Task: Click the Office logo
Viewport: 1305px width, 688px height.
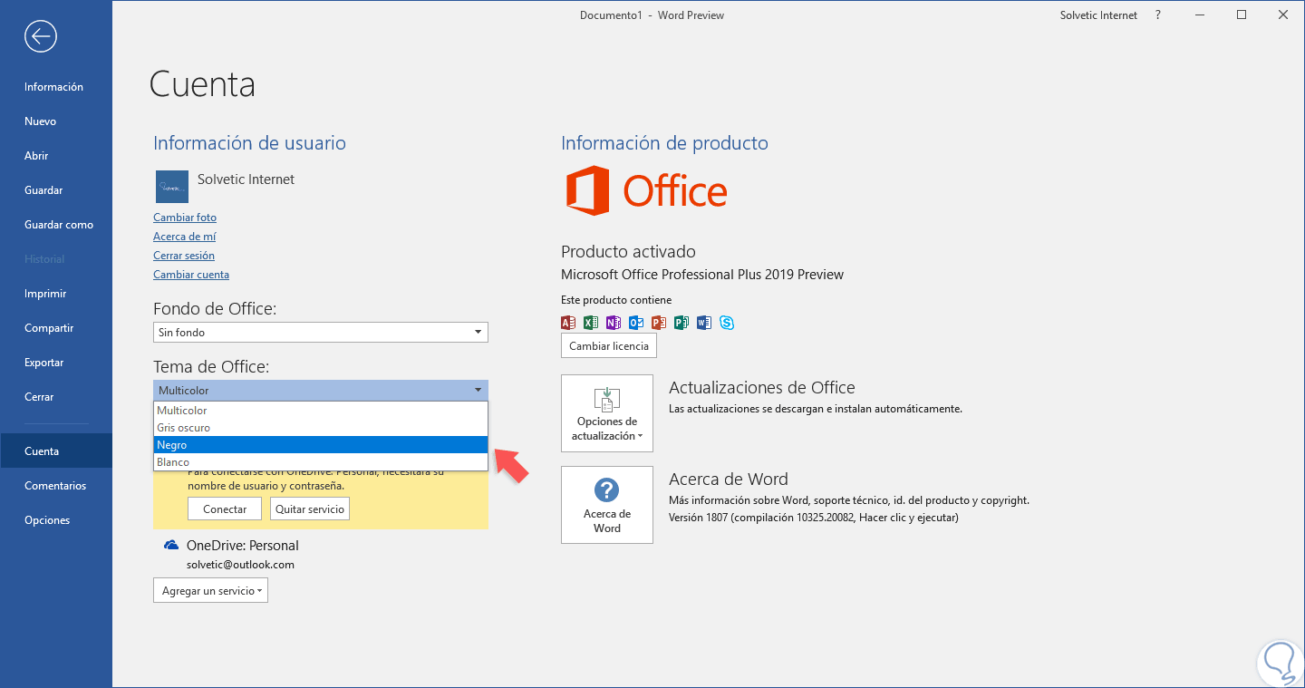Action: coord(646,191)
